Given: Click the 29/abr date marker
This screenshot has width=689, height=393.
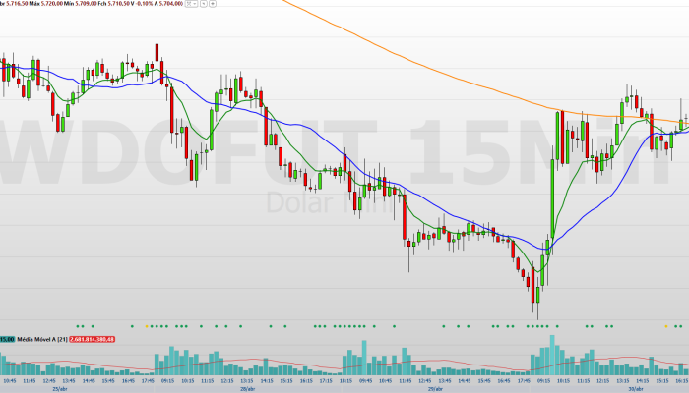Looking at the screenshot, I should (x=432, y=388).
